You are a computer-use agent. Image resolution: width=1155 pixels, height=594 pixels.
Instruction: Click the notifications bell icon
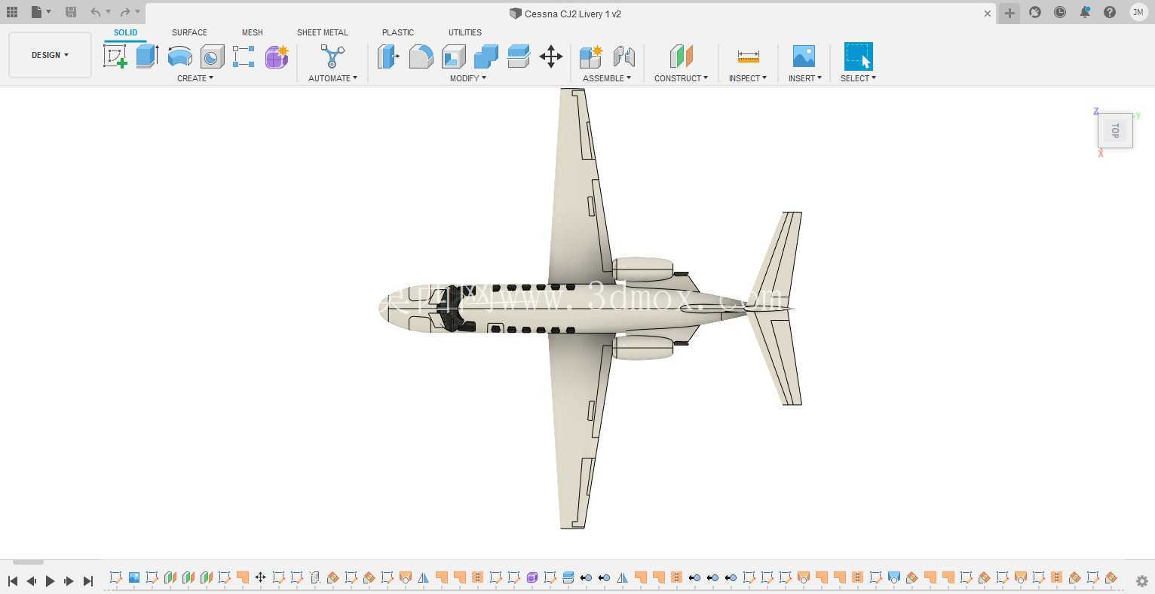tap(1085, 13)
